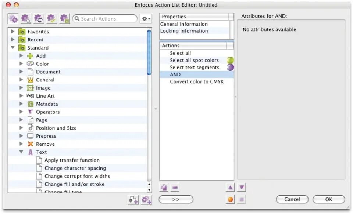Select 'Select all spot colors' row
Screen dimensions: 353x214
click(197, 60)
